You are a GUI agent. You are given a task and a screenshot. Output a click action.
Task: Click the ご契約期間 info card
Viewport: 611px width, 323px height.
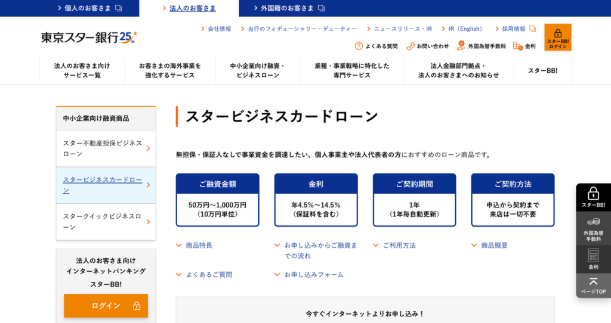(414, 200)
